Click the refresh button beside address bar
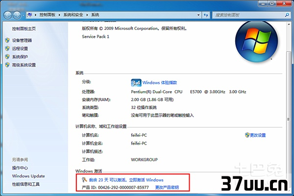This screenshot has width=294, height=196. [x=206, y=15]
